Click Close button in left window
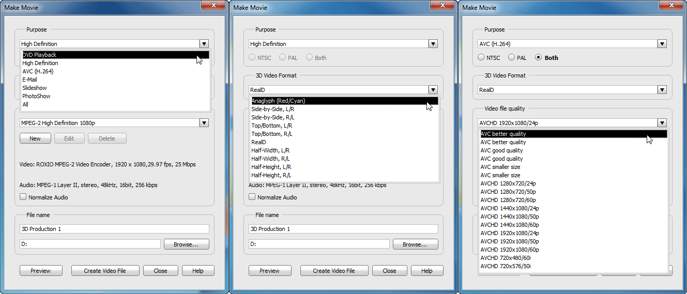Viewport: 687px width, 294px height. 160,271
